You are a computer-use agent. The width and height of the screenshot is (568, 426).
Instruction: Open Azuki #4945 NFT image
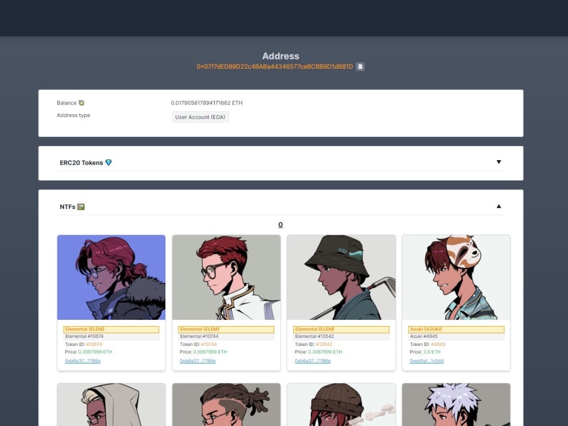(x=456, y=278)
